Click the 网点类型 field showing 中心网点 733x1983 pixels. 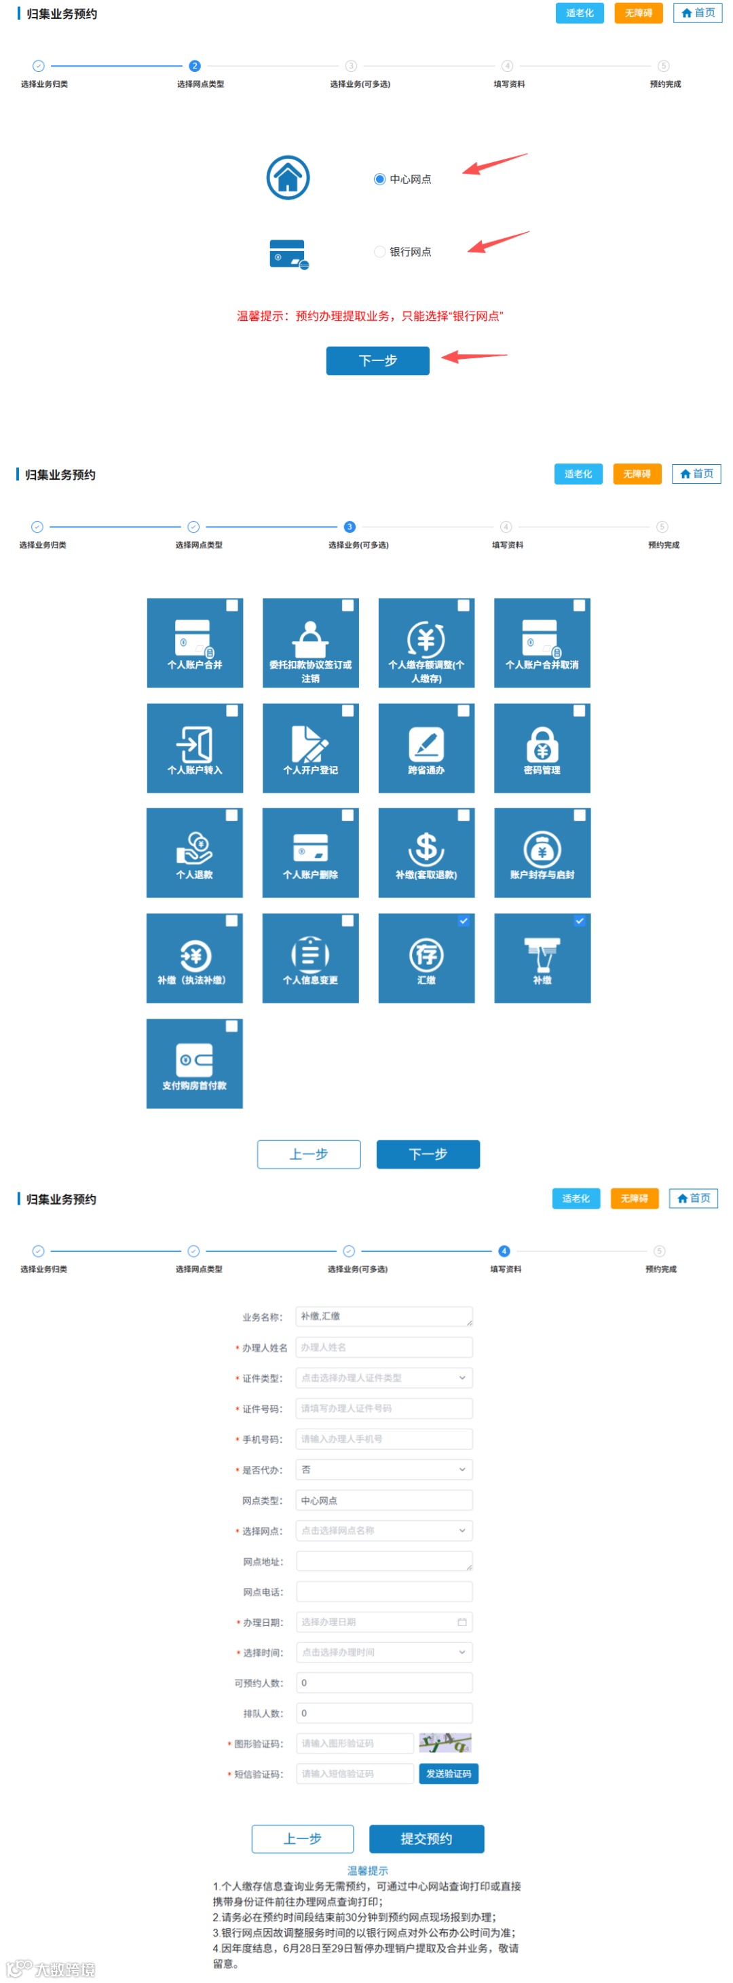[x=384, y=1500]
